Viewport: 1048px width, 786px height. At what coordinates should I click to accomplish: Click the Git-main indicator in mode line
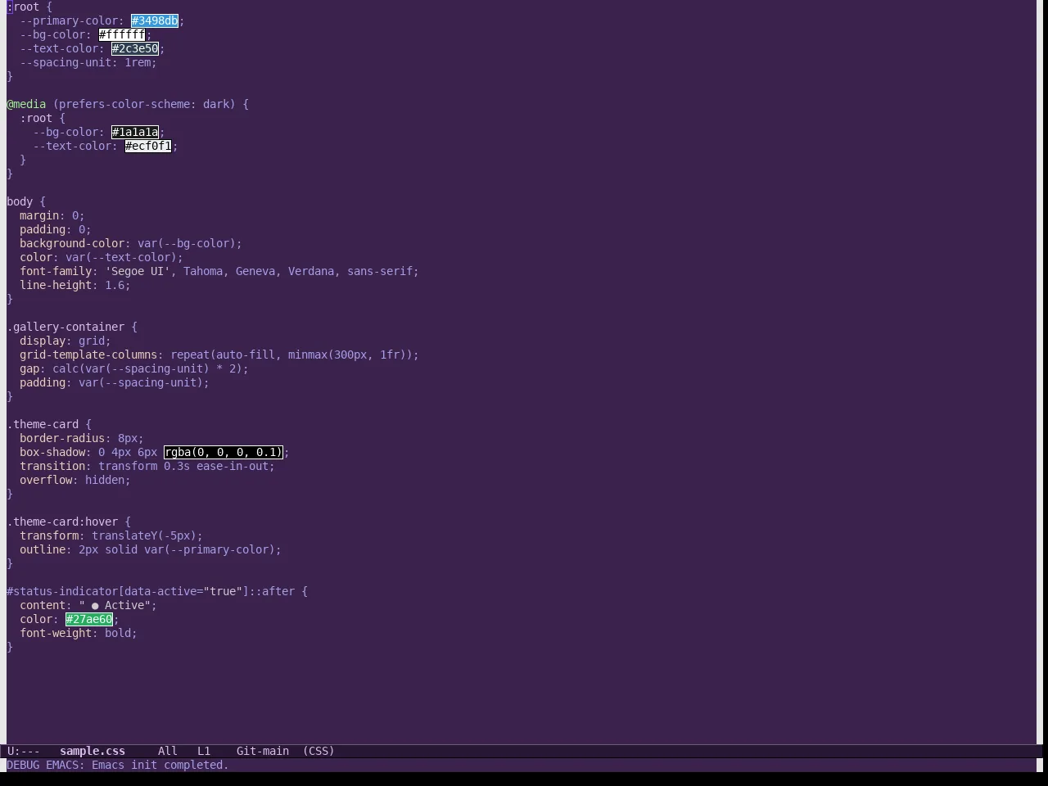(x=263, y=751)
